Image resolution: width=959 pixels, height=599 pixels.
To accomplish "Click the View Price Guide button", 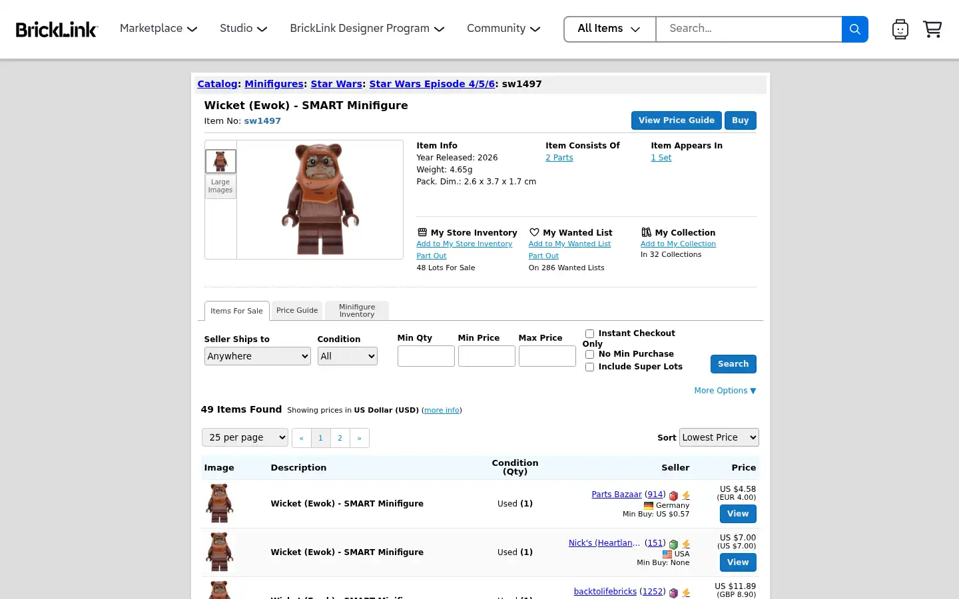I will coord(677,120).
